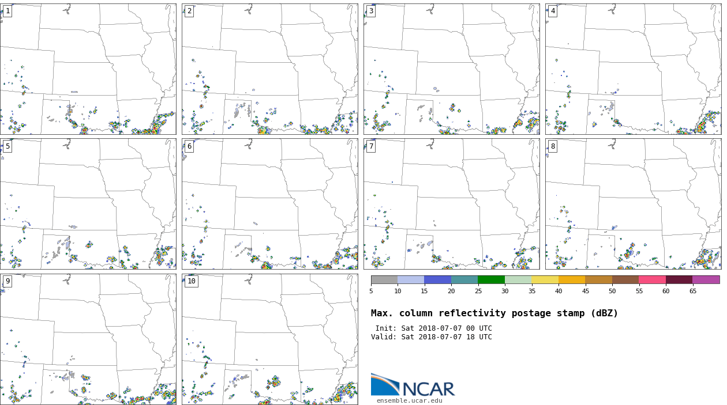Click the Max. column reflectivity title

(494, 313)
